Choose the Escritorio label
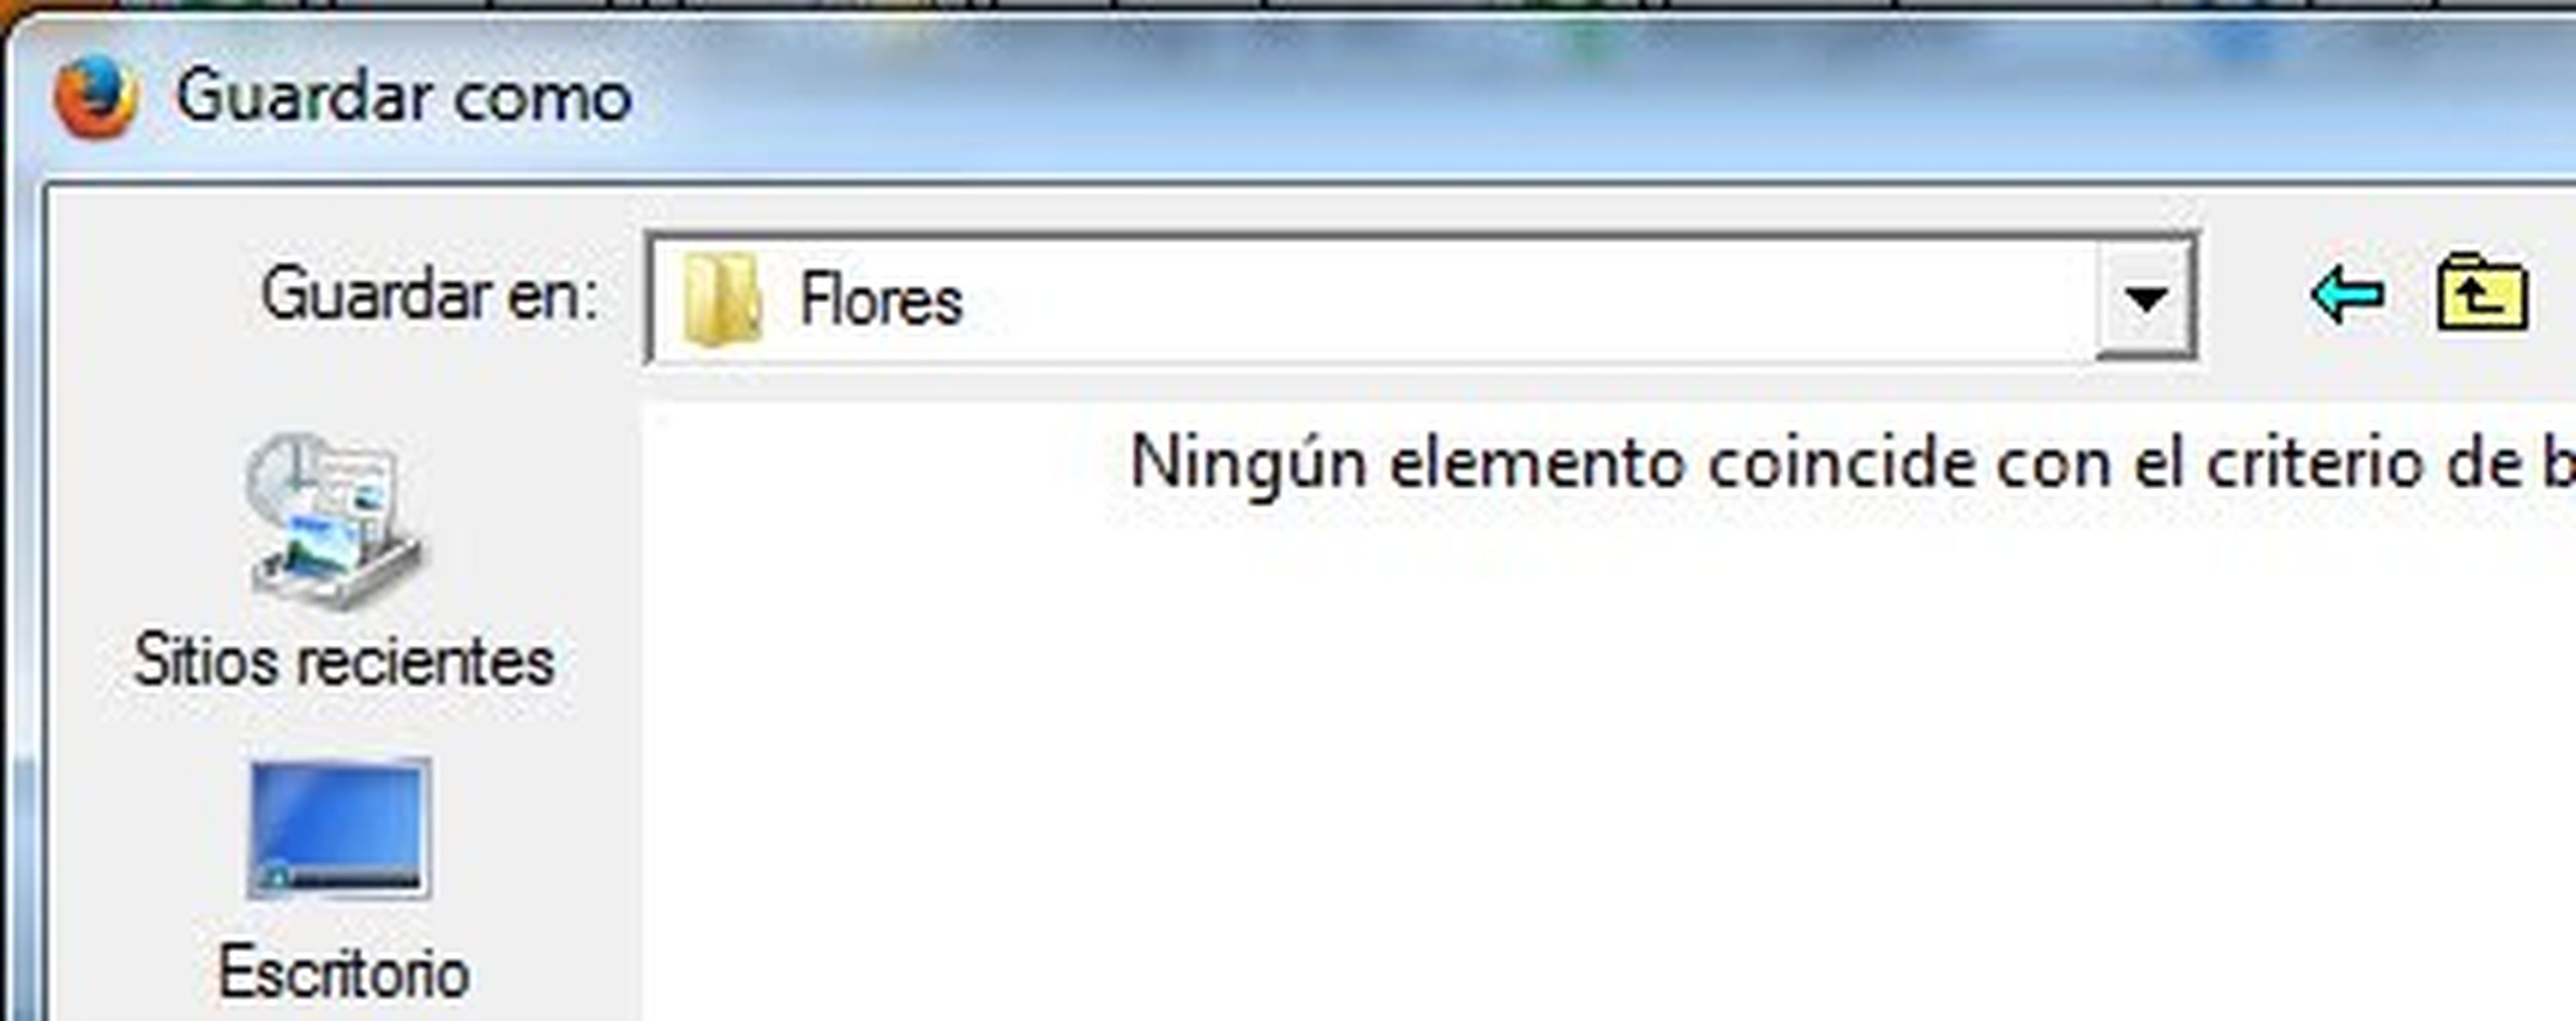 [x=344, y=972]
